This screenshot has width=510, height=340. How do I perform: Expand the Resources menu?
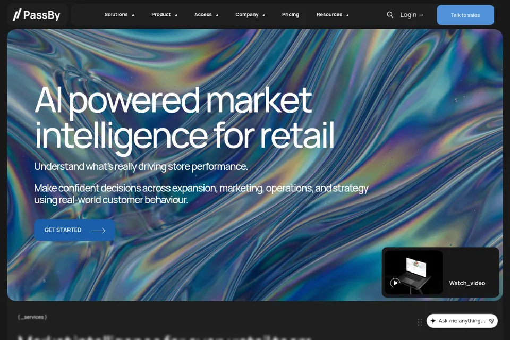coord(333,15)
